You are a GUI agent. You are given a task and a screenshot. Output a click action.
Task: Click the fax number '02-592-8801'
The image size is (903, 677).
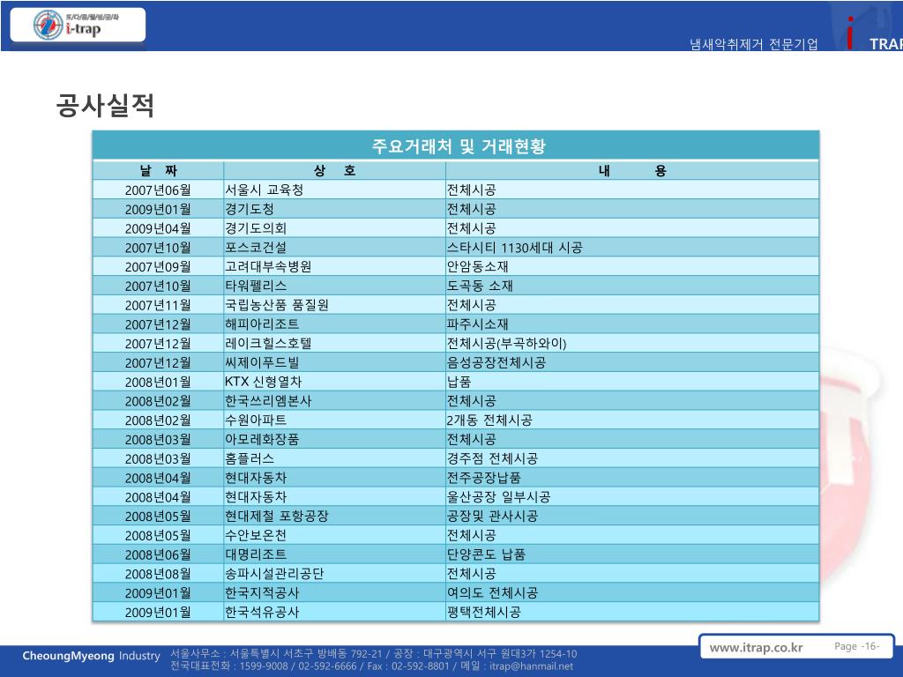(421, 666)
